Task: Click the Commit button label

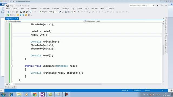Action: (13, 15)
